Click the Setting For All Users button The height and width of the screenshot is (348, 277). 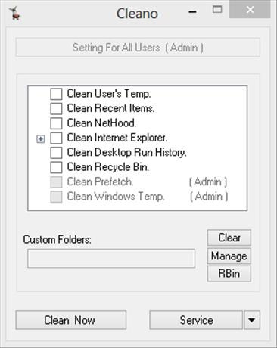(138, 48)
